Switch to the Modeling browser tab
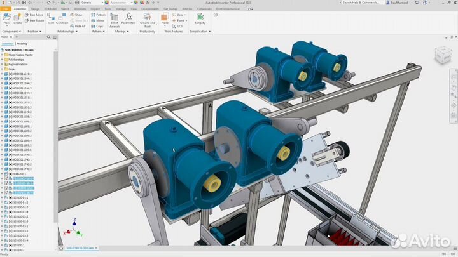Image resolution: width=458 pixels, height=257 pixels. coord(22,44)
